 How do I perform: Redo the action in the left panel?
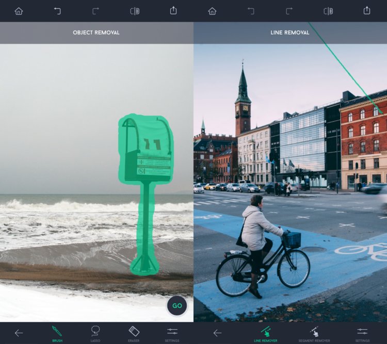coord(96,11)
